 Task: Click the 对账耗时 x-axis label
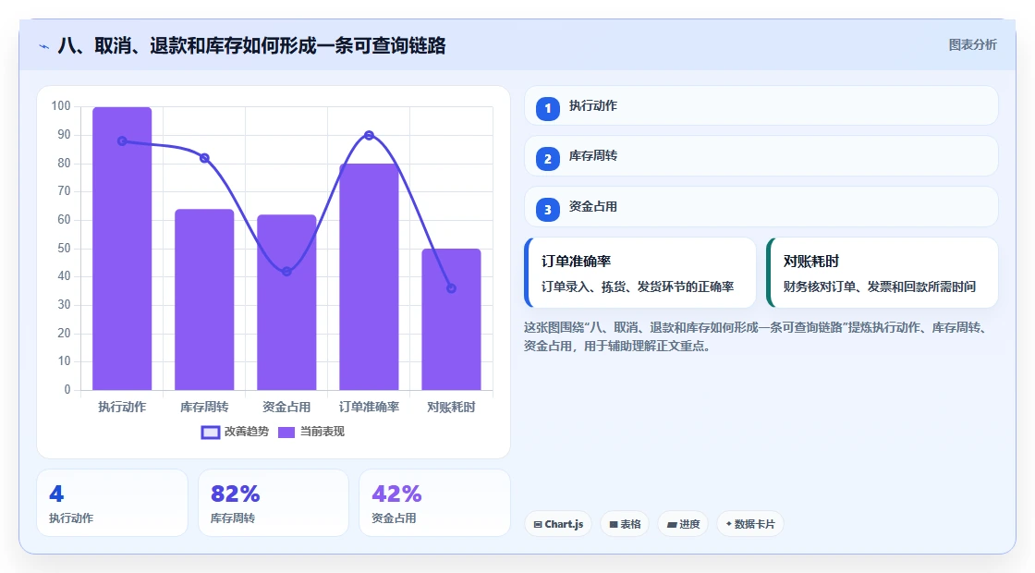pos(452,408)
